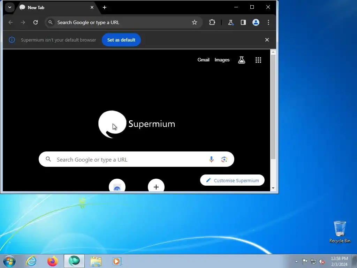Open the Extensions puzzle icon

tap(212, 22)
